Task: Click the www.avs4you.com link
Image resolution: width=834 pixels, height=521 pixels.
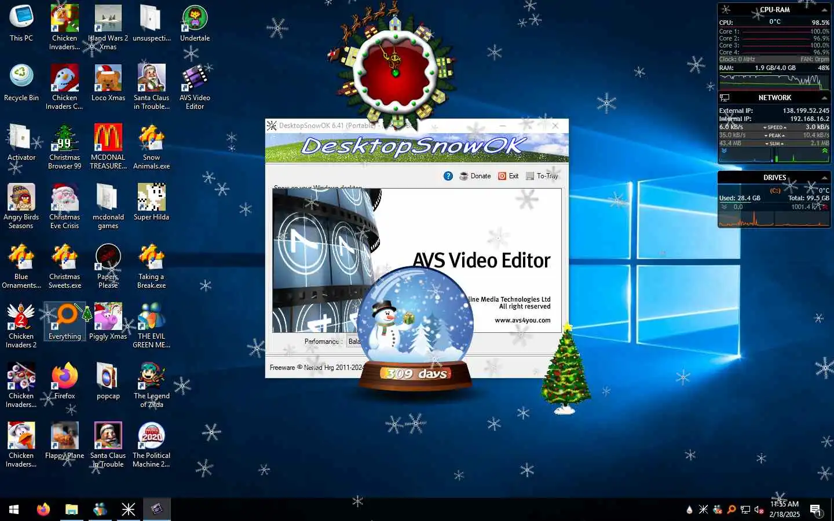Action: point(522,320)
